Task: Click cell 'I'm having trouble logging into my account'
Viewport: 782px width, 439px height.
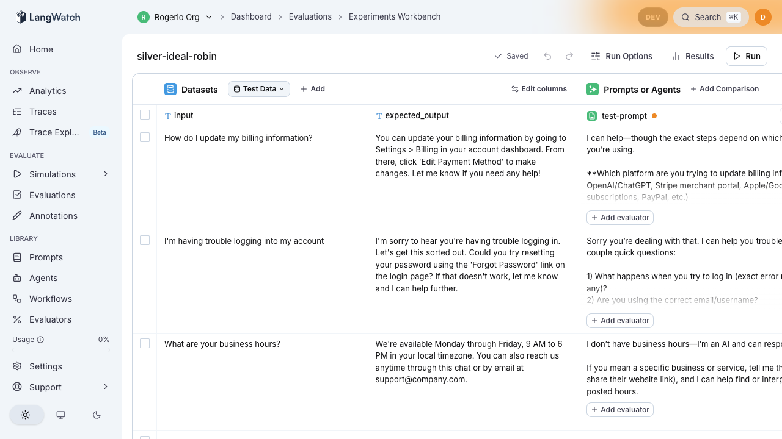Action: pos(262,282)
